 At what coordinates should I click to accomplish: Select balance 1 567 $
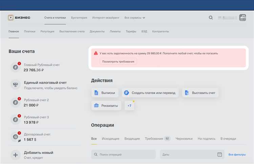[x=30, y=139]
